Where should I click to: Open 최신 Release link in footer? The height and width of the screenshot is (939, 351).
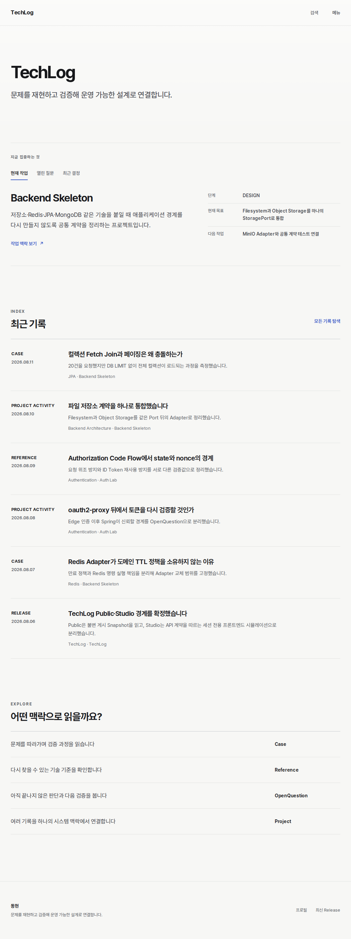click(328, 910)
